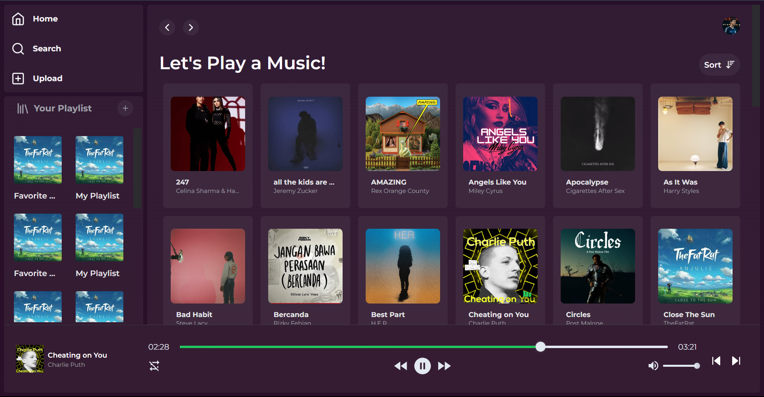
Task: Add a new playlist with plus button
Action: (125, 108)
